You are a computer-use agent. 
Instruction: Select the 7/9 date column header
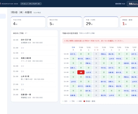click(73, 49)
